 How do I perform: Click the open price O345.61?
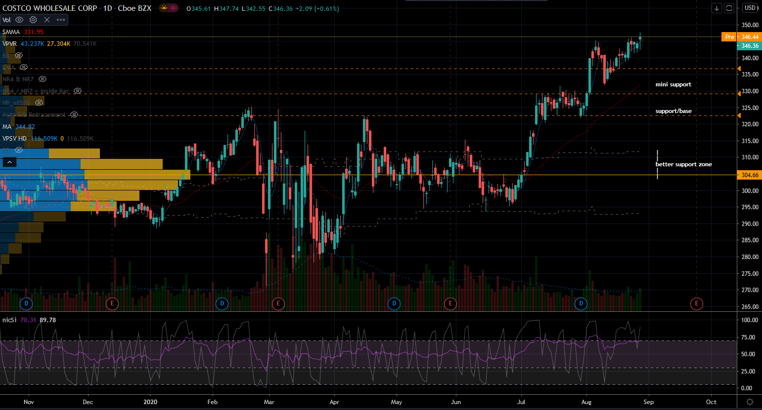pyautogui.click(x=198, y=8)
